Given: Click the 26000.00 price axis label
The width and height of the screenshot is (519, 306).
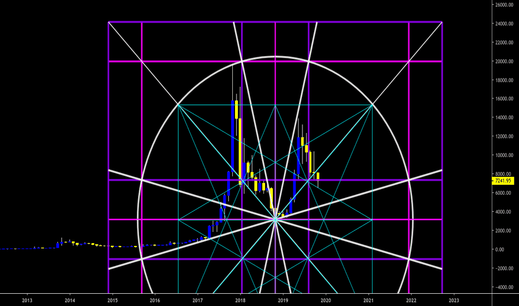Looking at the screenshot, I should click(x=504, y=5).
